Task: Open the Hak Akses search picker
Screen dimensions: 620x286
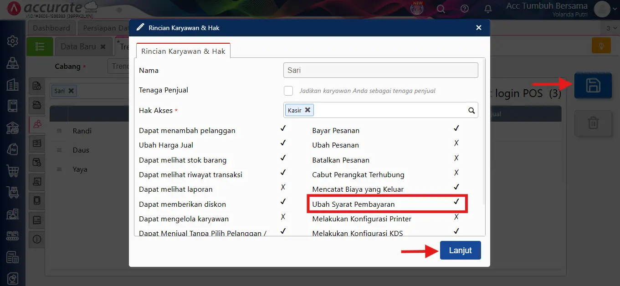Action: coord(471,110)
